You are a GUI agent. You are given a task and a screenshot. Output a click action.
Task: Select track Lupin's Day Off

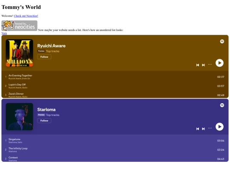click(115, 86)
